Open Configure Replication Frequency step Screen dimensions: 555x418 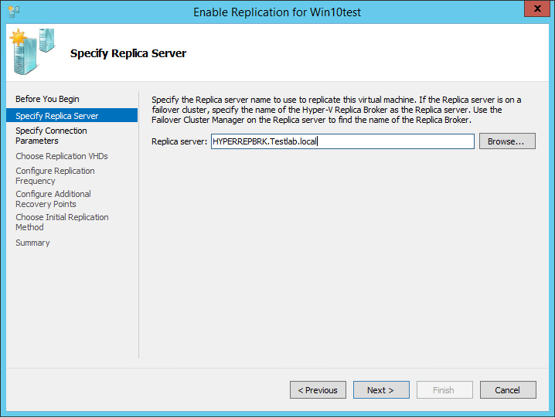coord(55,175)
